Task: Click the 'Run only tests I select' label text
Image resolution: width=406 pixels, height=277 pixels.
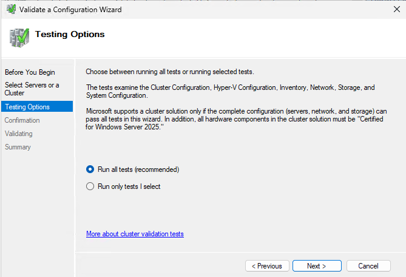Action: point(129,186)
